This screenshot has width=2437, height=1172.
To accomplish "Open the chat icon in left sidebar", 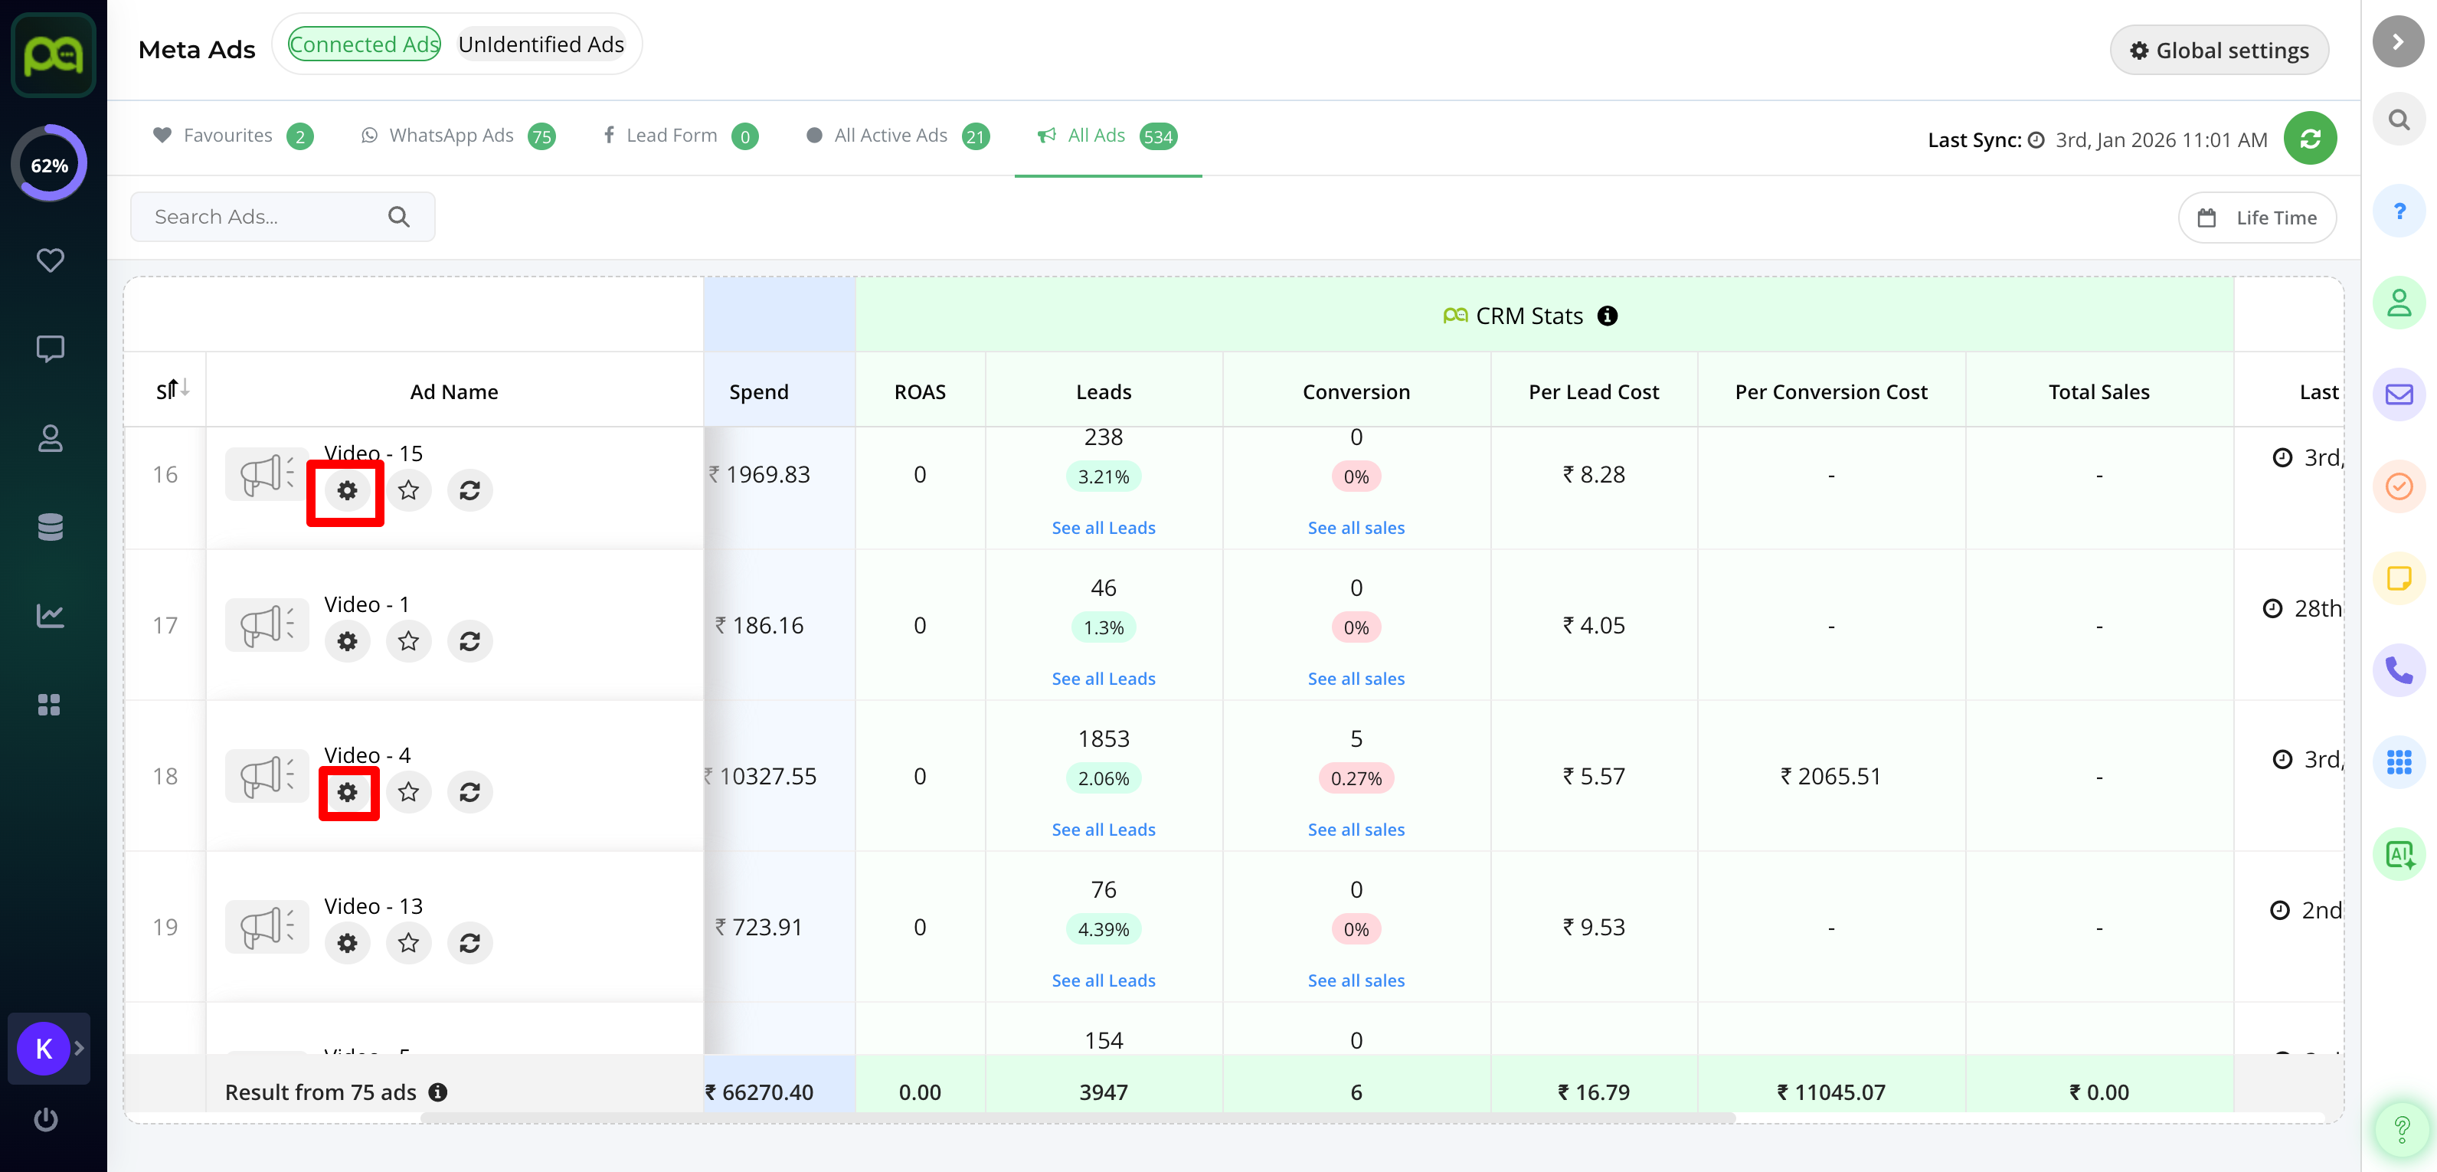I will (49, 348).
